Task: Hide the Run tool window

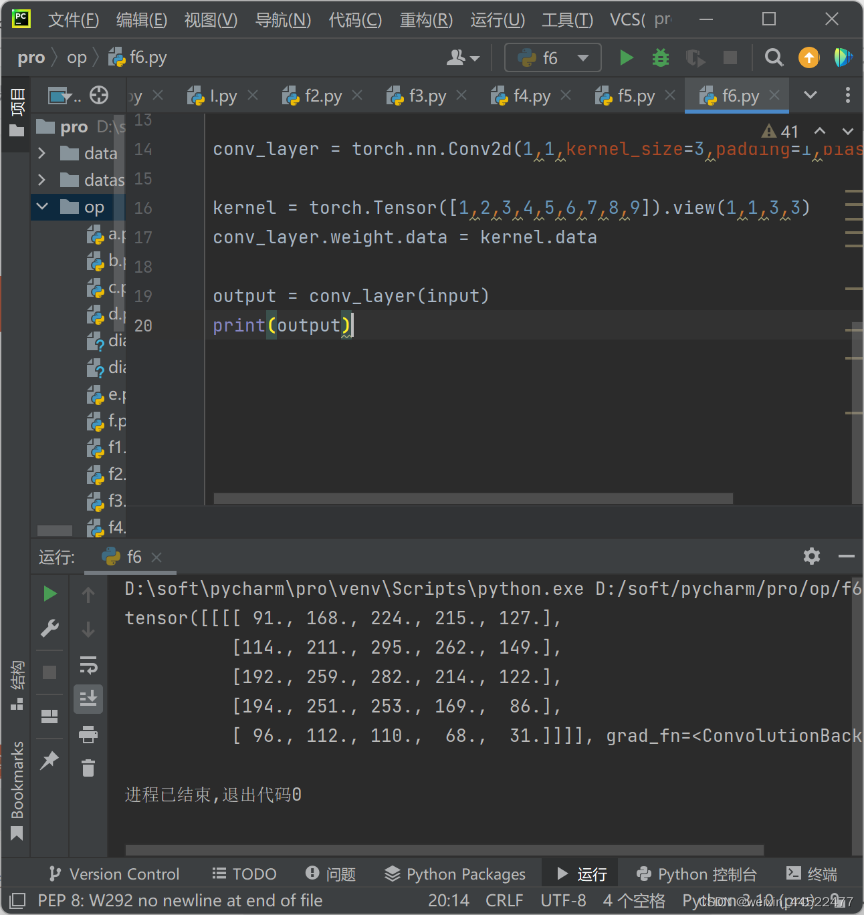Action: pos(847,556)
